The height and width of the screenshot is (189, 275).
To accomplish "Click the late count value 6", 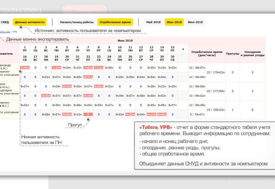I will (253, 110).
